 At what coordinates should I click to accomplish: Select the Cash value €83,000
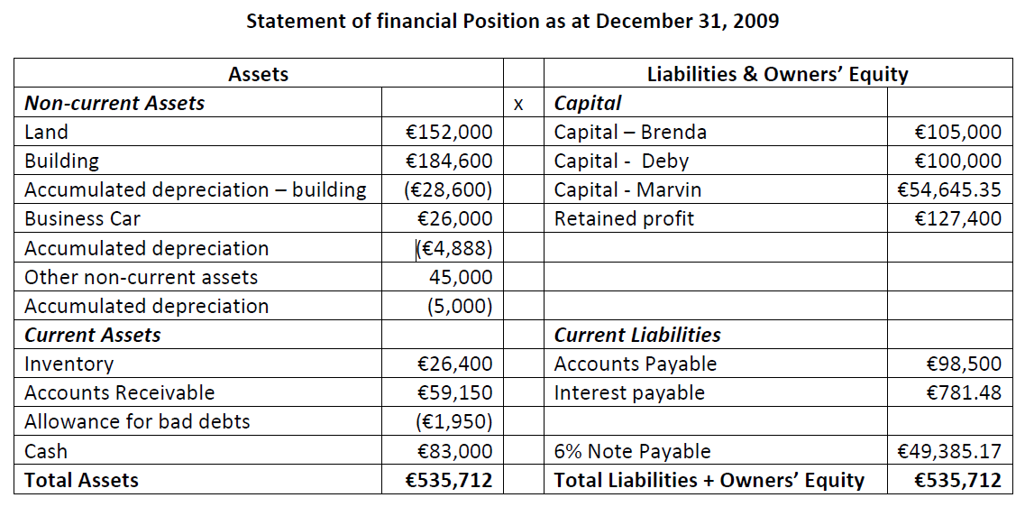pos(455,451)
